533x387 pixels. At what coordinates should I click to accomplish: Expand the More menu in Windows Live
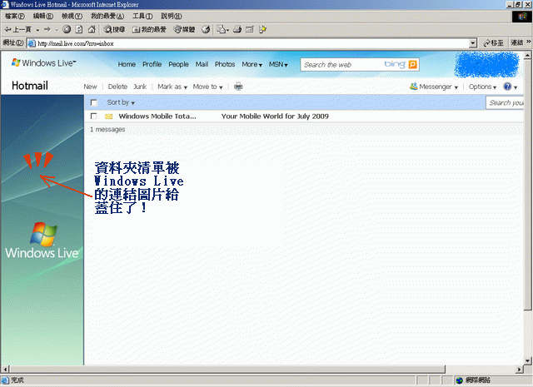coord(252,64)
